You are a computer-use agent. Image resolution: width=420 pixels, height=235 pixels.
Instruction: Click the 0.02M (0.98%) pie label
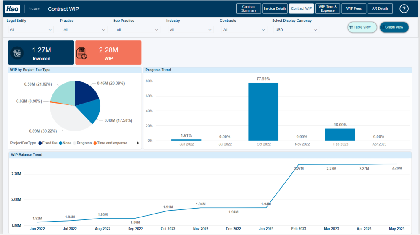(29, 101)
